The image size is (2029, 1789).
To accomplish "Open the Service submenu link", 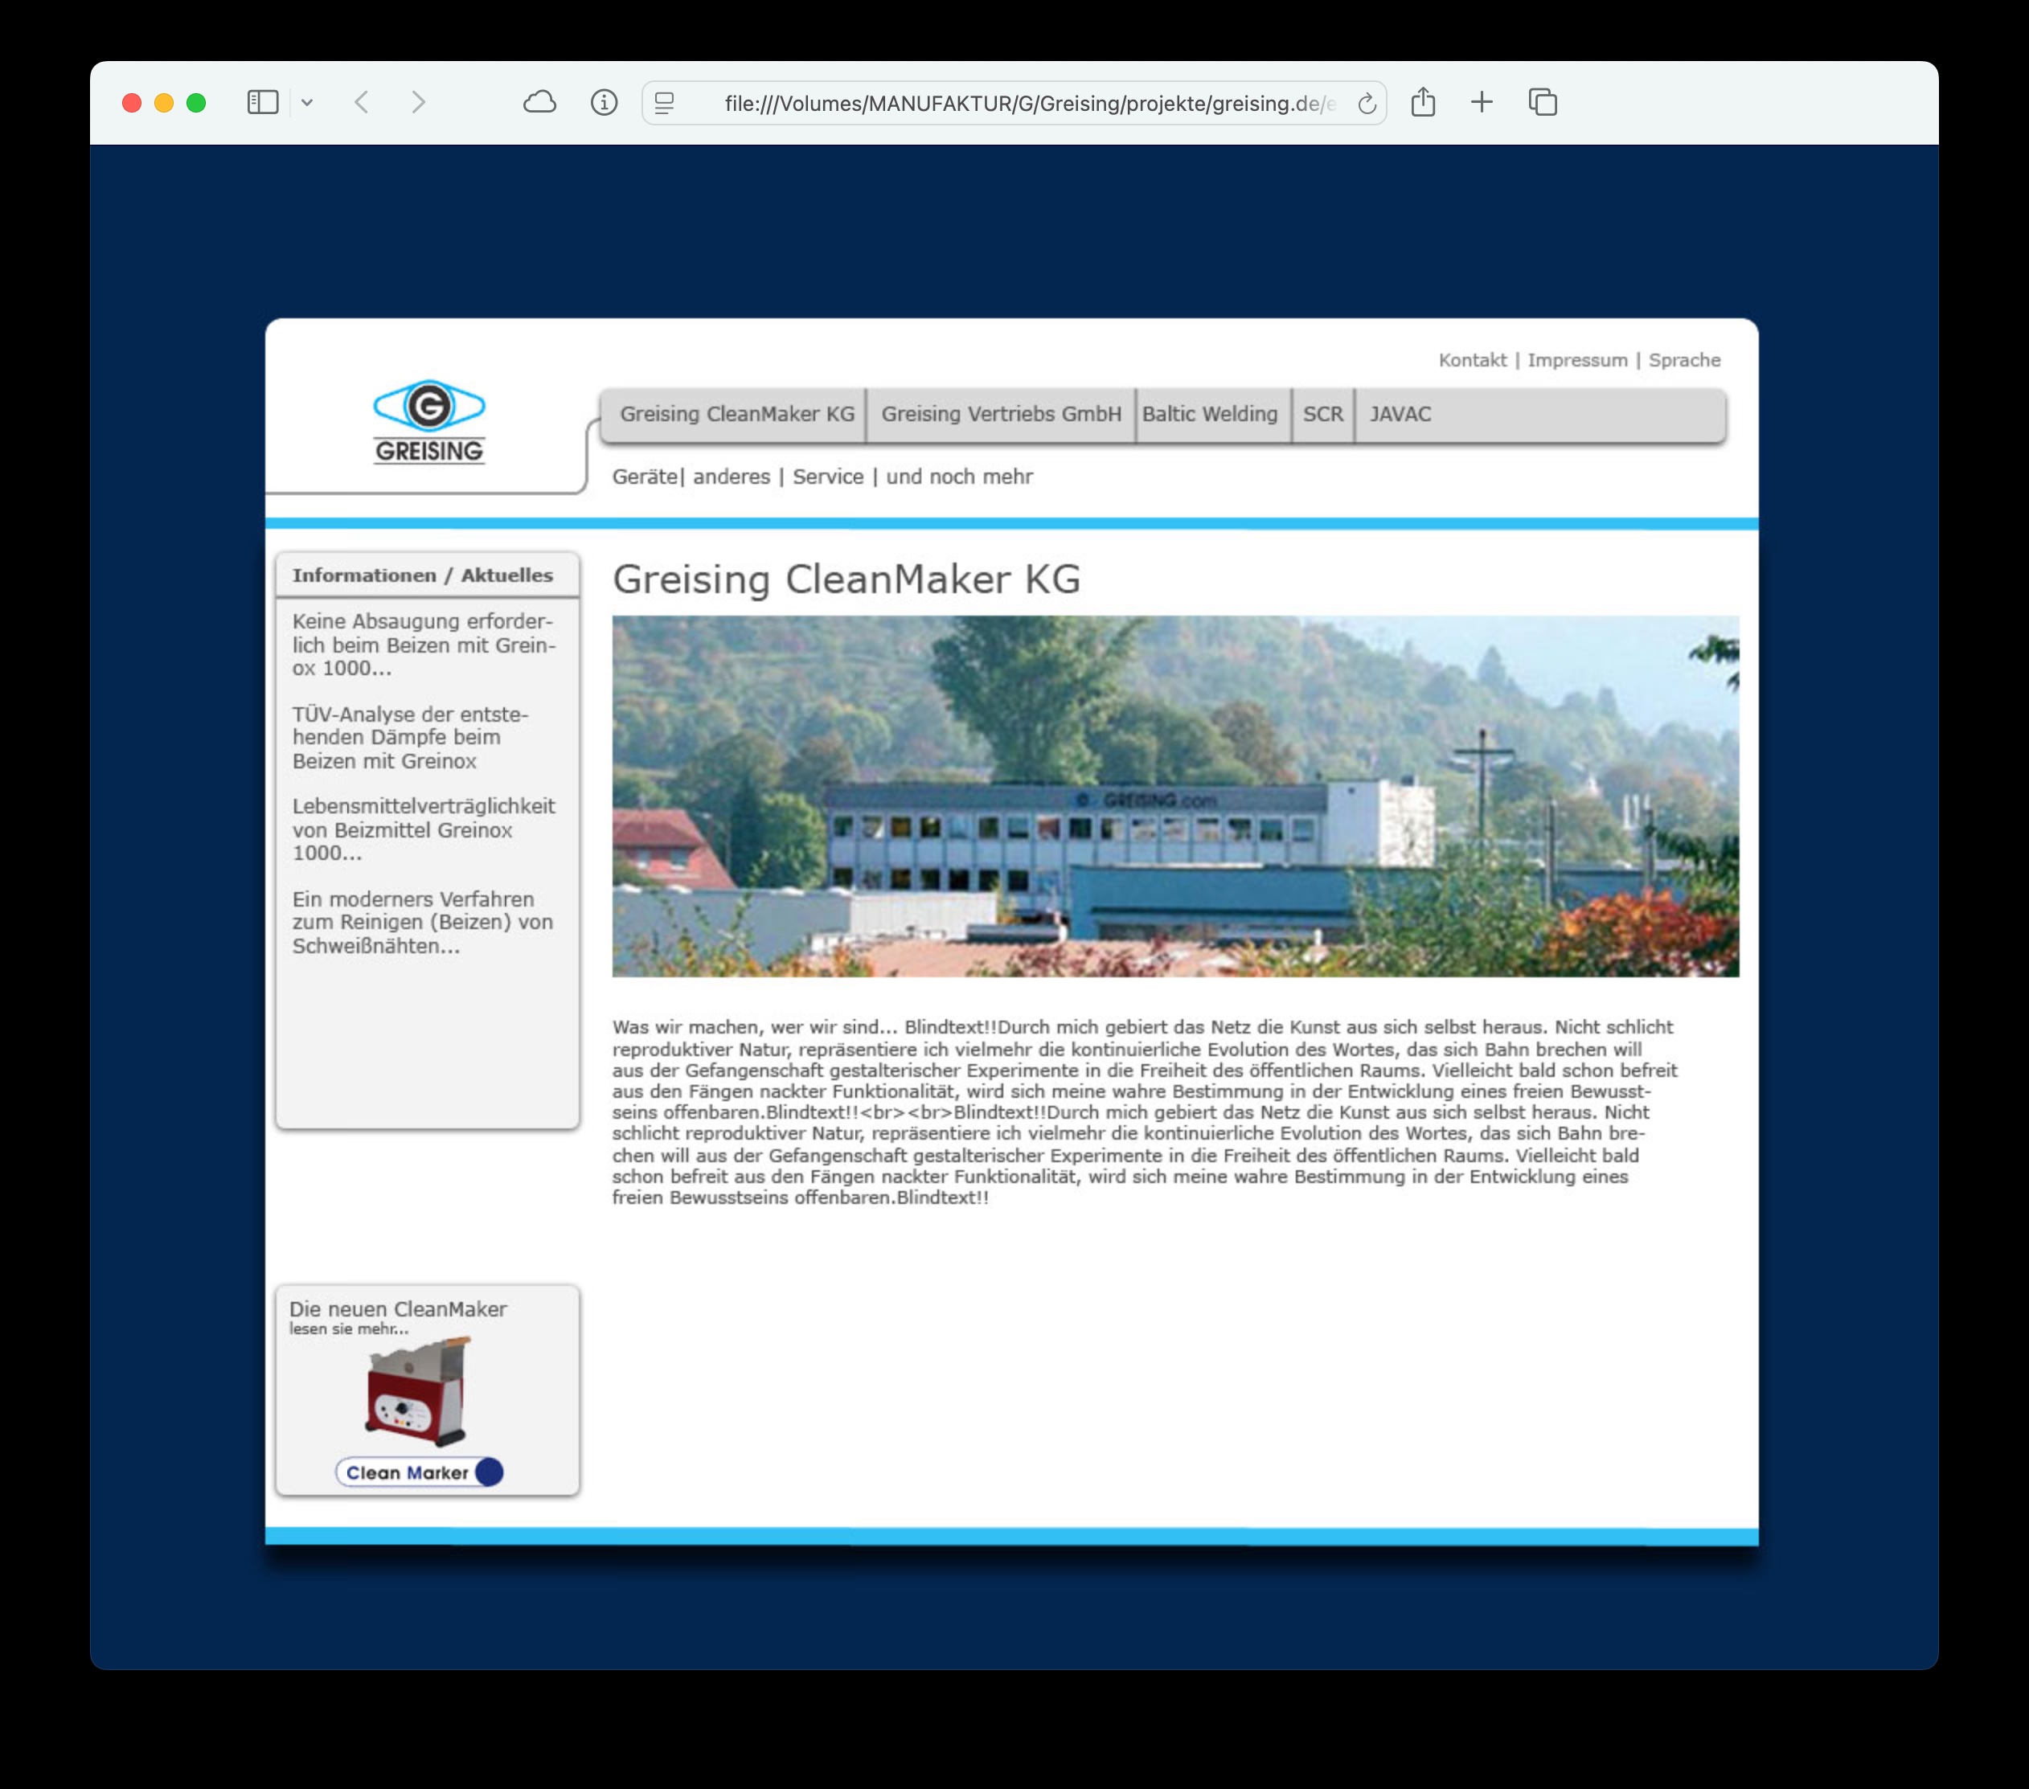I will coord(827,477).
